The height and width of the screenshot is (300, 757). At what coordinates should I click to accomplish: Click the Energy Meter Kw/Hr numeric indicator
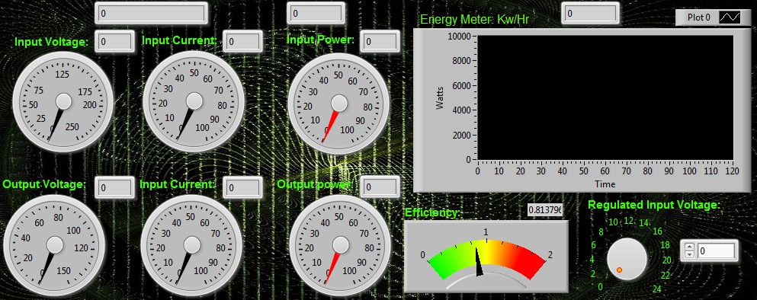click(590, 14)
